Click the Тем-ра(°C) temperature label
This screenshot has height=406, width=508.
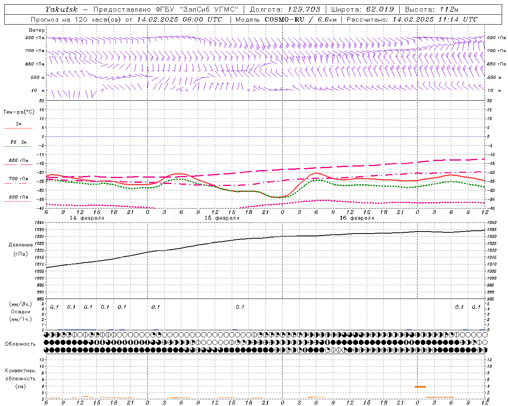click(19, 112)
